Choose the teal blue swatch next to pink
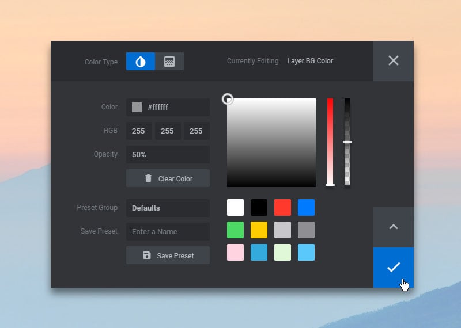This screenshot has height=328, width=461. click(259, 252)
